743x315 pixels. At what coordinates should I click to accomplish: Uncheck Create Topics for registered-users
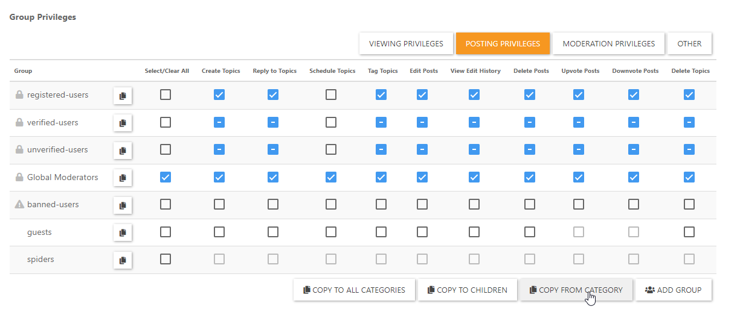click(x=219, y=95)
